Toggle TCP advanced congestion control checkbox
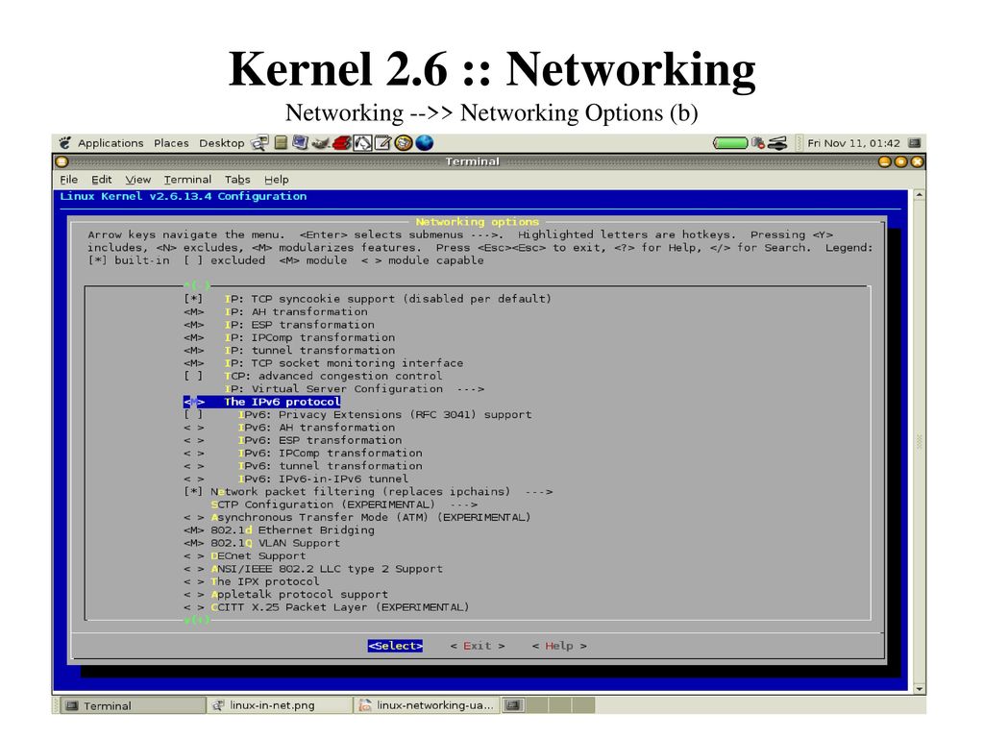984x738 pixels. coord(193,376)
